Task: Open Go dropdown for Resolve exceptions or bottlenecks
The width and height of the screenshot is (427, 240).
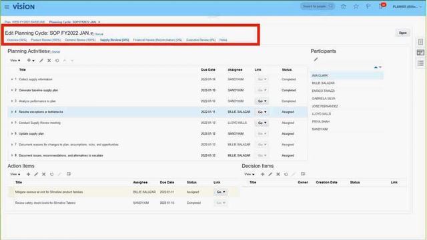Action: click(x=262, y=112)
